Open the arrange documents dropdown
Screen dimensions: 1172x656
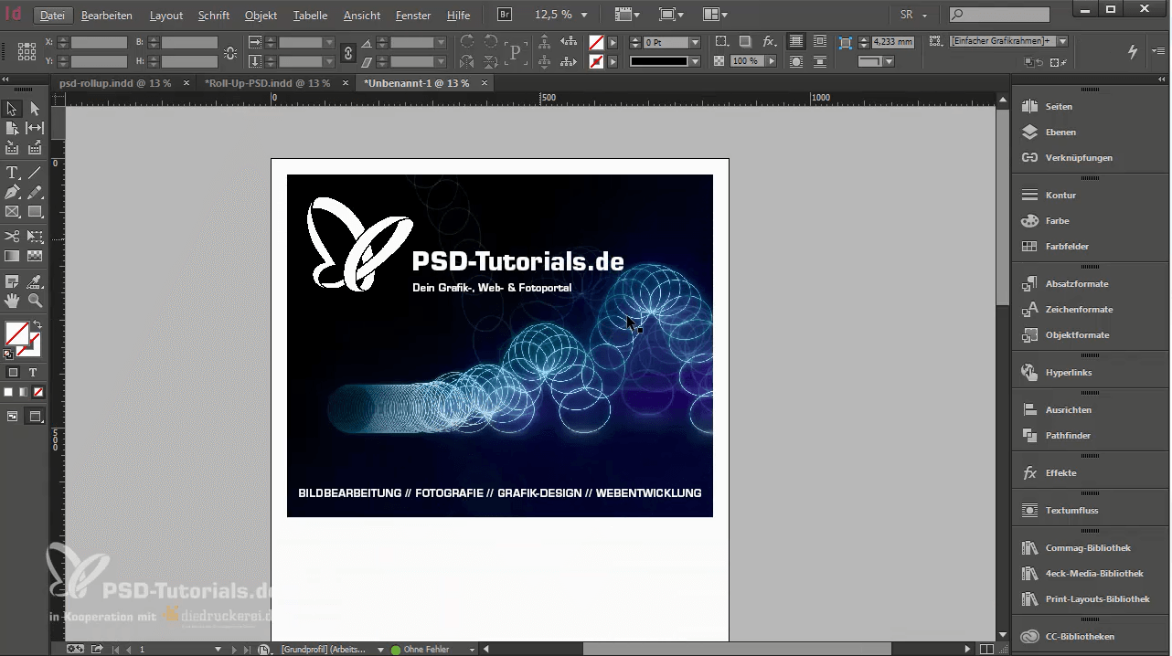[x=716, y=15]
